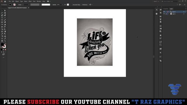Set solid Color mode in toolbar
Viewport: 187px width, 105px height.
point(1,50)
